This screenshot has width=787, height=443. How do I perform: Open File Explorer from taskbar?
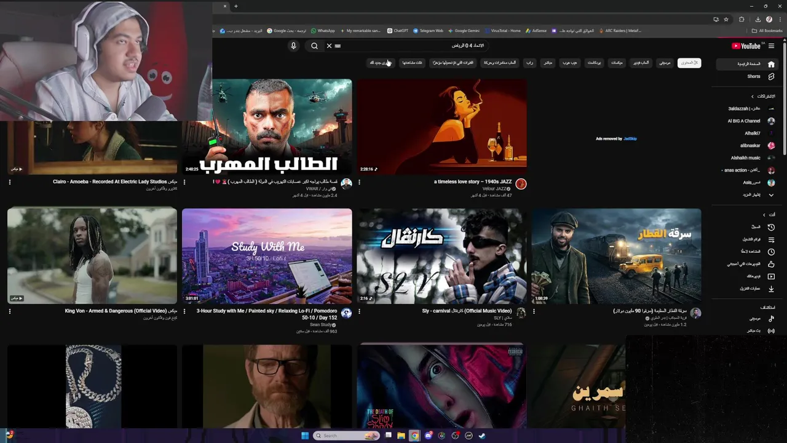[401, 436]
